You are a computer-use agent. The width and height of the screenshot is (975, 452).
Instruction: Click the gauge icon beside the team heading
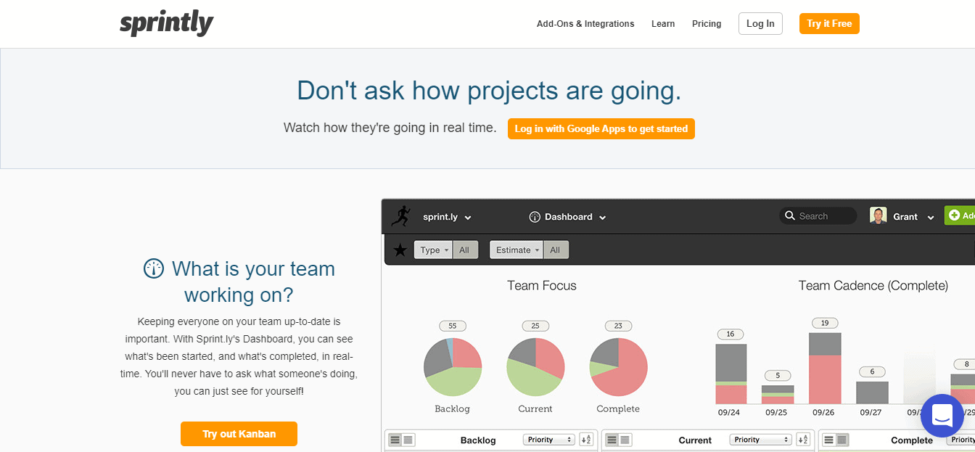pos(154,268)
